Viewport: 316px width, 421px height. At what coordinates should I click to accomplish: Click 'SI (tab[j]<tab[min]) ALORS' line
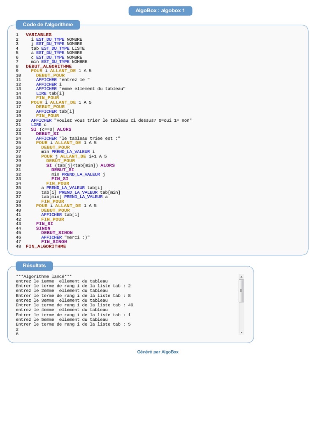(80, 165)
